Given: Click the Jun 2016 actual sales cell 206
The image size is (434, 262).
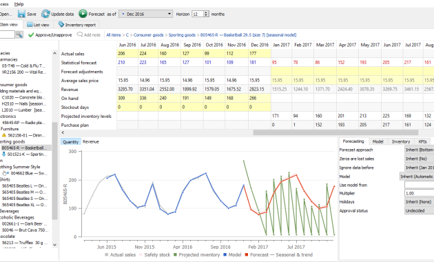Looking at the screenshot, I should [127, 54].
